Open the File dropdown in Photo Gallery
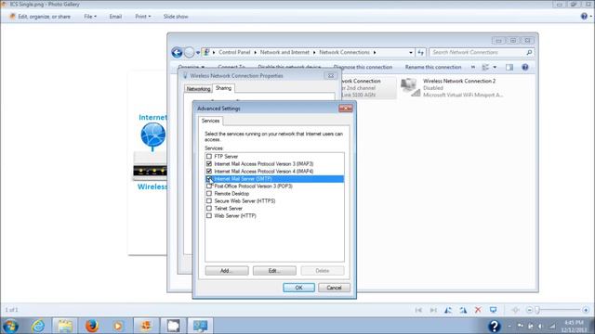This screenshot has height=334, width=595. click(90, 17)
